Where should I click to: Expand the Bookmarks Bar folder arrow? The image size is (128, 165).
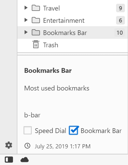(x=26, y=32)
